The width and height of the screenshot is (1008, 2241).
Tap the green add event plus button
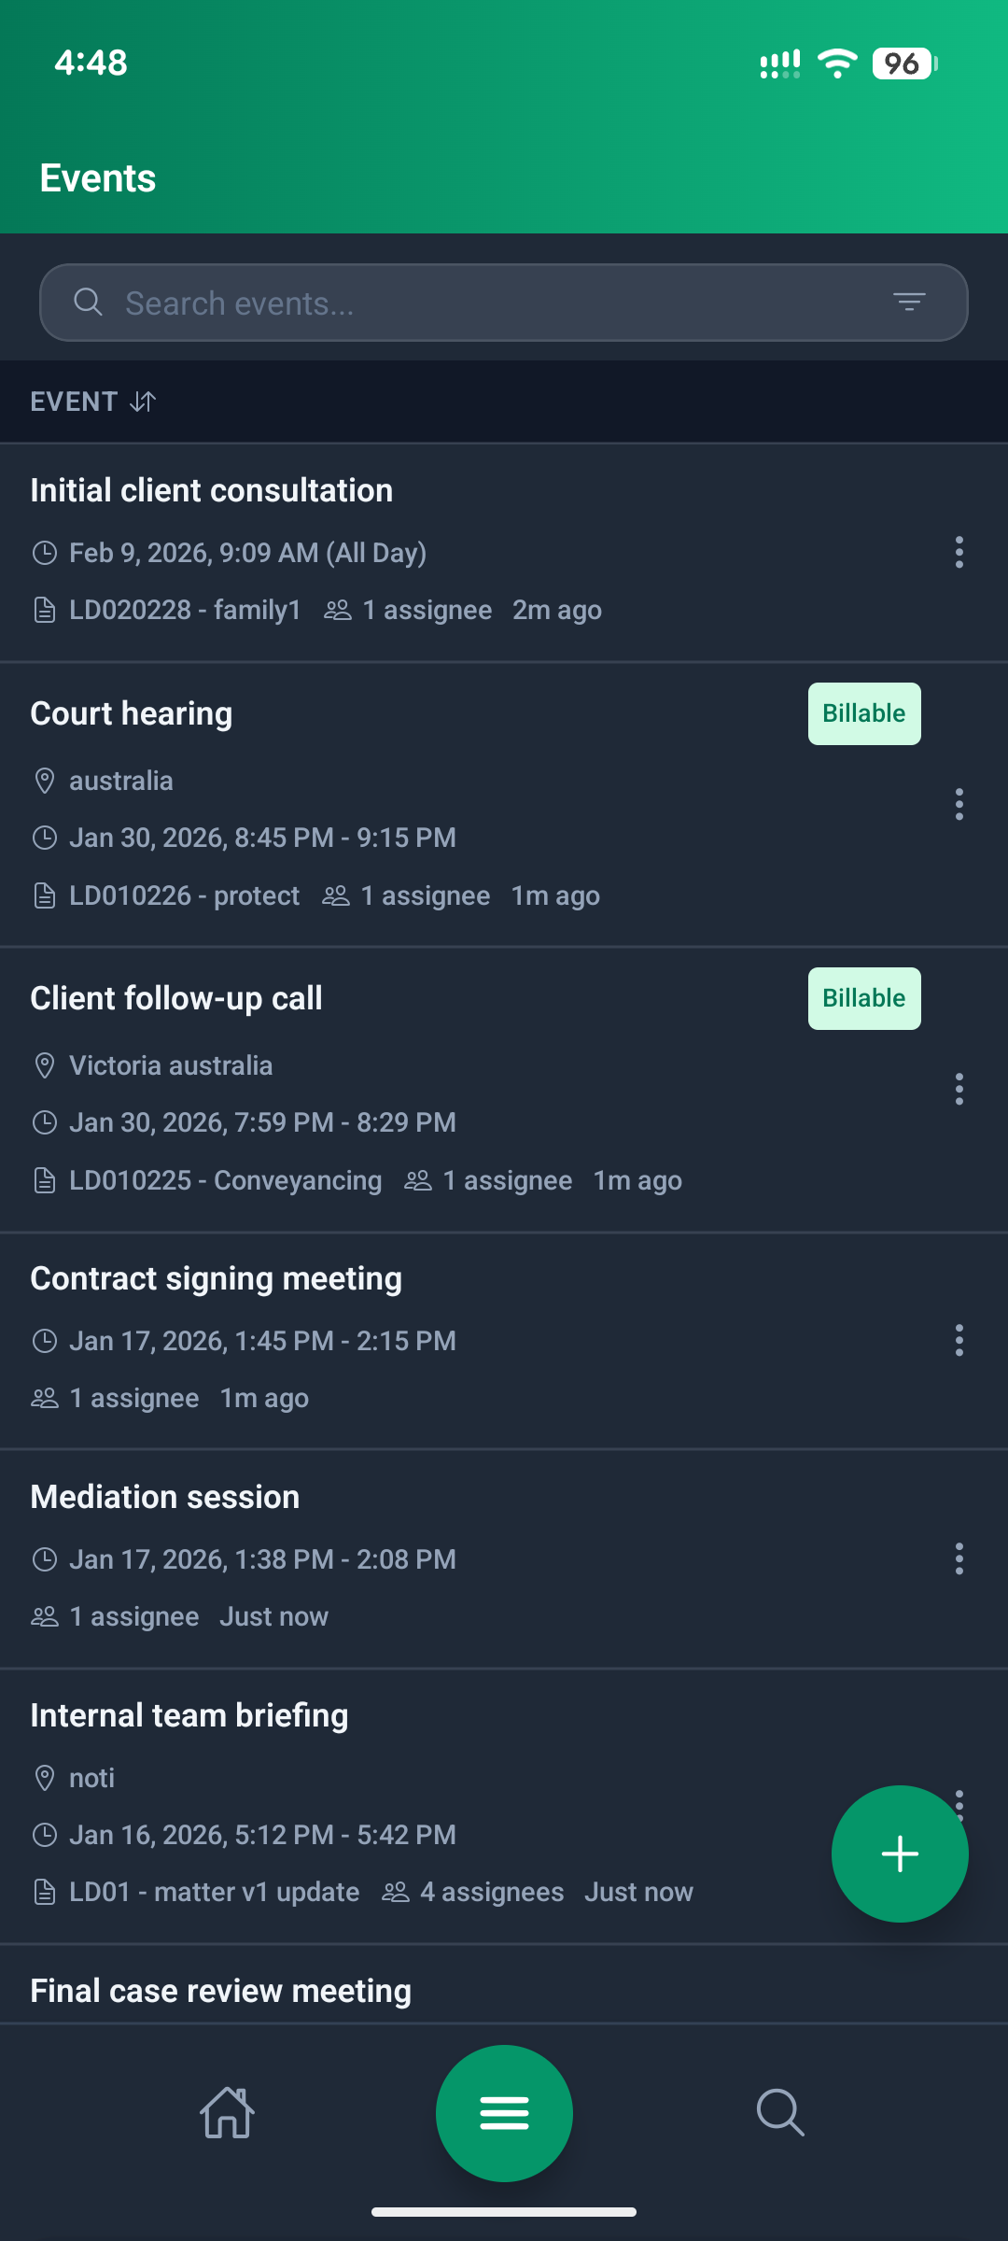(899, 1853)
